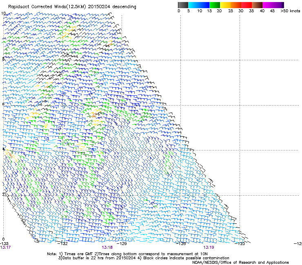Click the latitude label '8' on the axis

pos(3,59)
